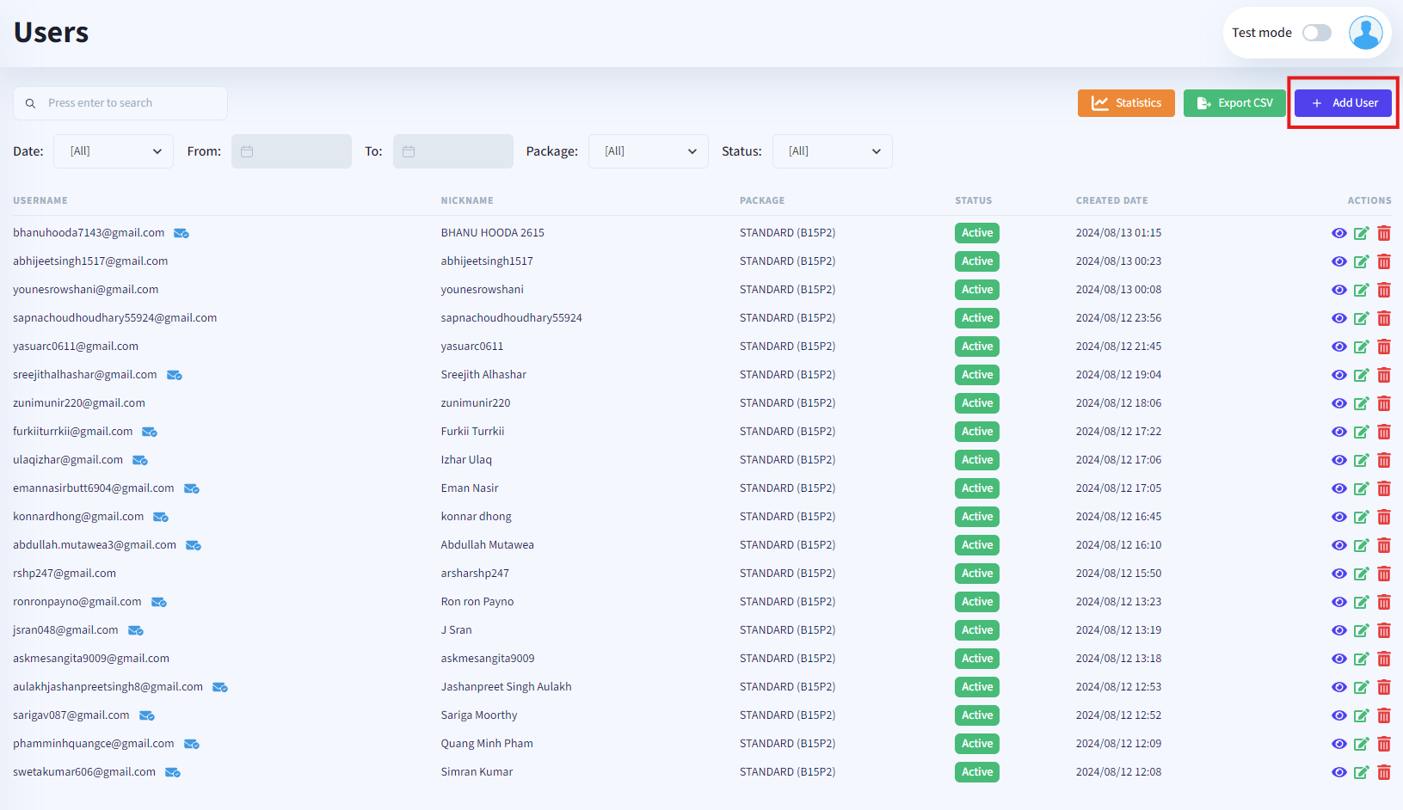The image size is (1403, 810).
Task: Click the delete icon for bhanuhooda7143@gmail.com
Action: [x=1383, y=233]
